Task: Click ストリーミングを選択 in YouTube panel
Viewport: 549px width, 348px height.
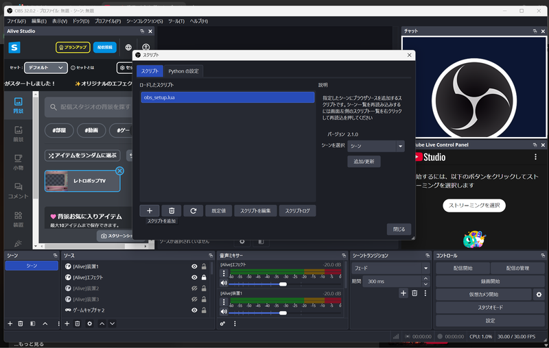Action: [474, 206]
